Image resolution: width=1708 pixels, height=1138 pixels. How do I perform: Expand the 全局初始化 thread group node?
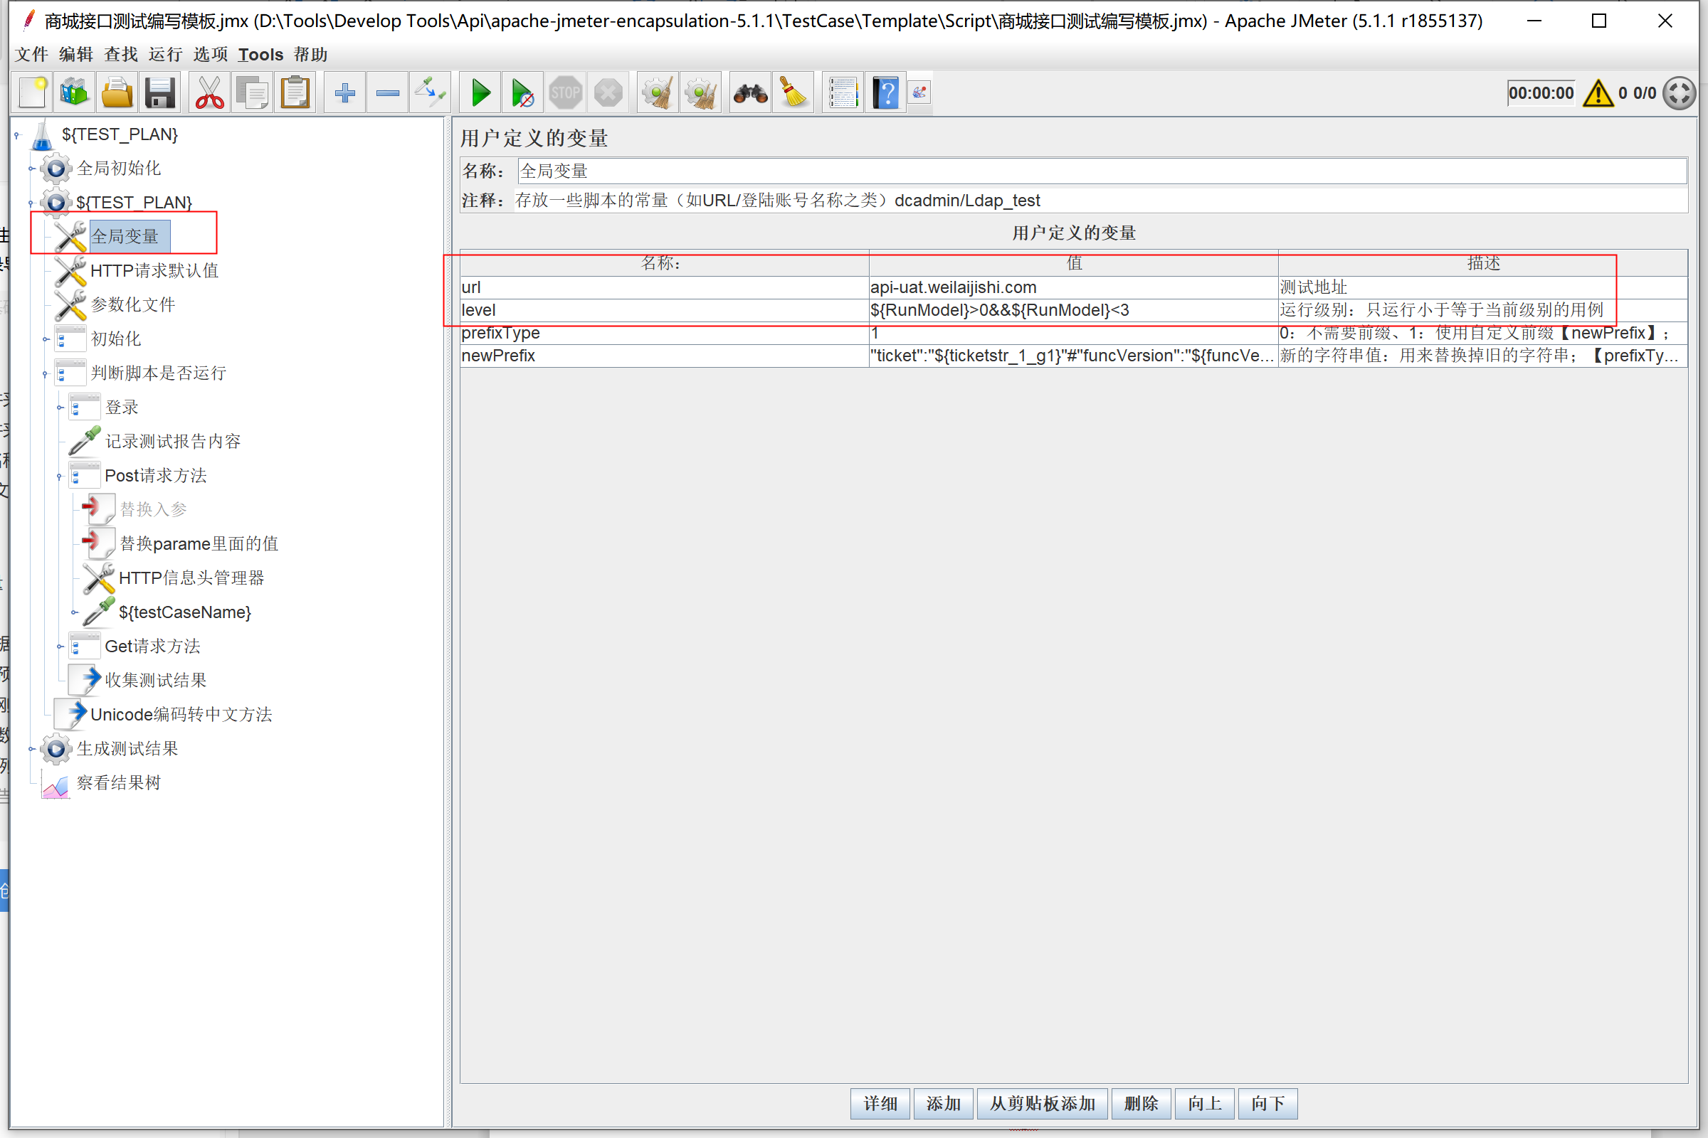[x=31, y=169]
